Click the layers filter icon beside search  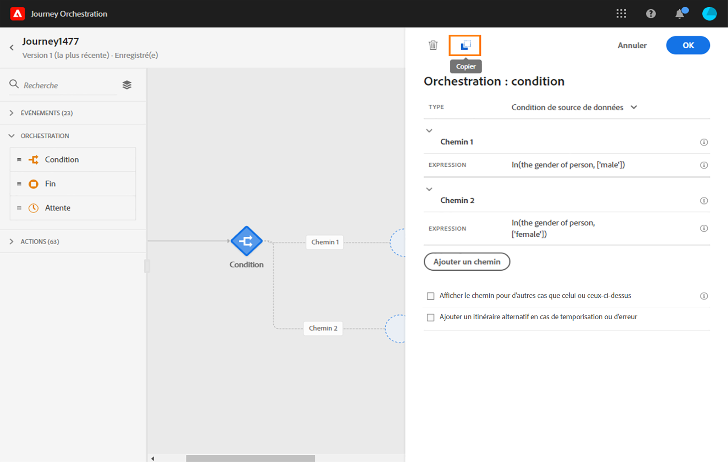[x=127, y=85]
